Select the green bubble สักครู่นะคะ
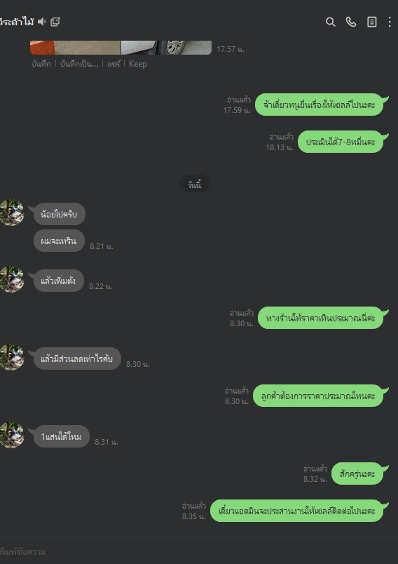Screen dimensions: 398x564 pyautogui.click(x=357, y=474)
